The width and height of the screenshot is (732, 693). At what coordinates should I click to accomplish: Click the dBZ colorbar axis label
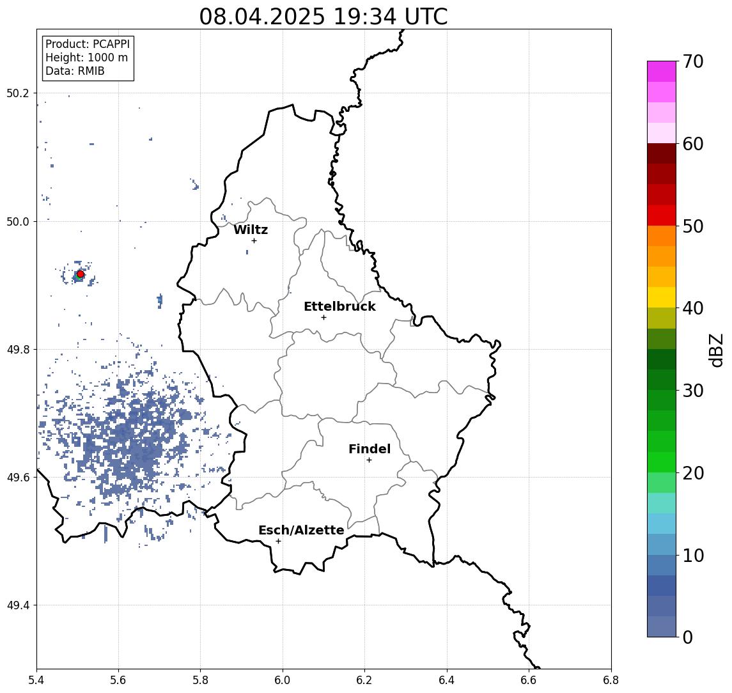[x=717, y=350]
